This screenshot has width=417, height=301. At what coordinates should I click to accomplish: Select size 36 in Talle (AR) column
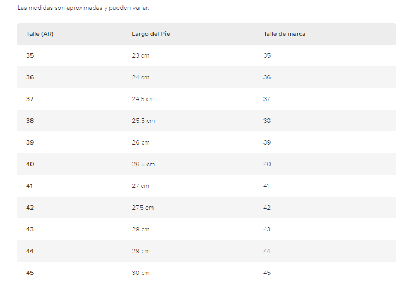tap(30, 77)
